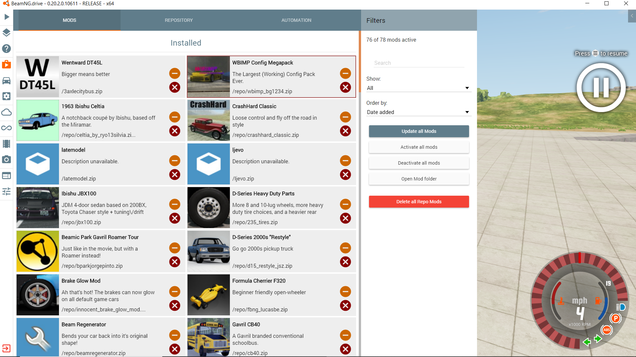Click the '76 of 78 mods active' text
Viewport: 636px width, 357px height.
pyautogui.click(x=391, y=40)
